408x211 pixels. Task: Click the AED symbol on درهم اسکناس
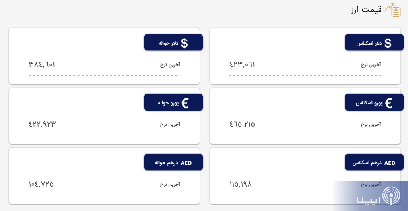pos(390,163)
